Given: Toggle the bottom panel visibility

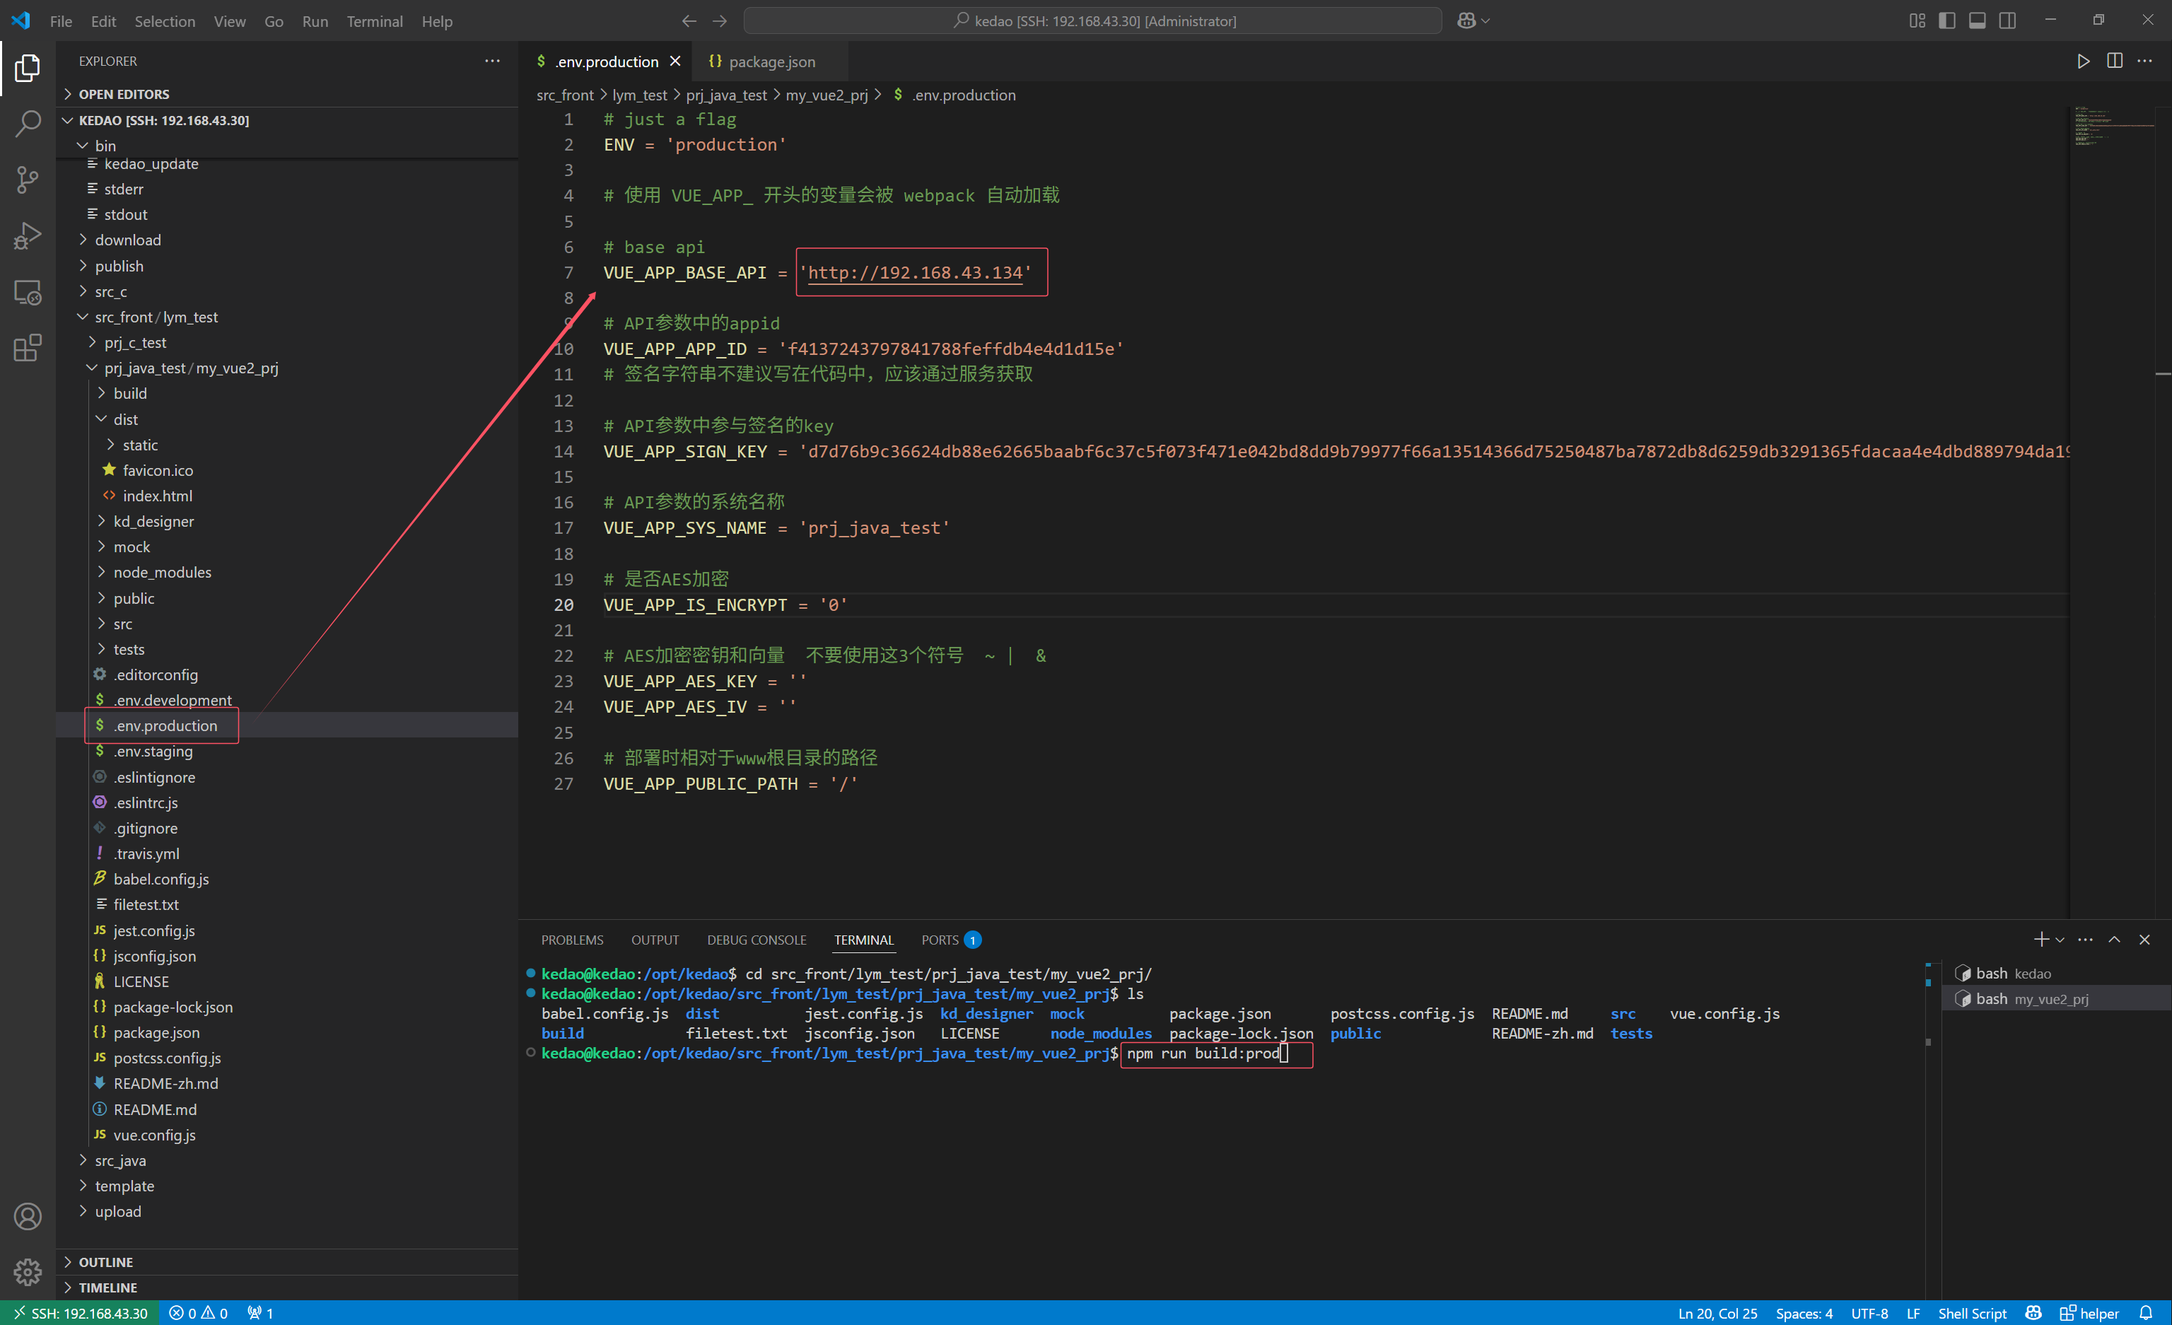Looking at the screenshot, I should [x=1977, y=21].
